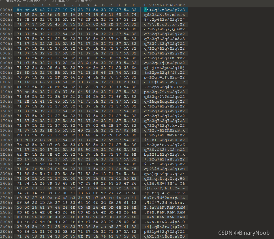Click the address label 040h:
The width and height of the screenshot is (274, 239).
coord(6,29)
